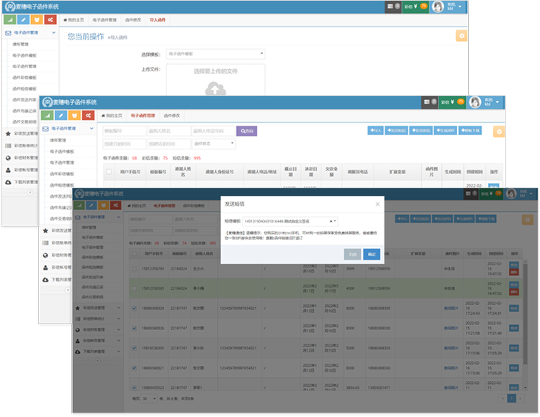
Task: Open the page size 30 dropdown at the table bottom
Action: coord(148,398)
